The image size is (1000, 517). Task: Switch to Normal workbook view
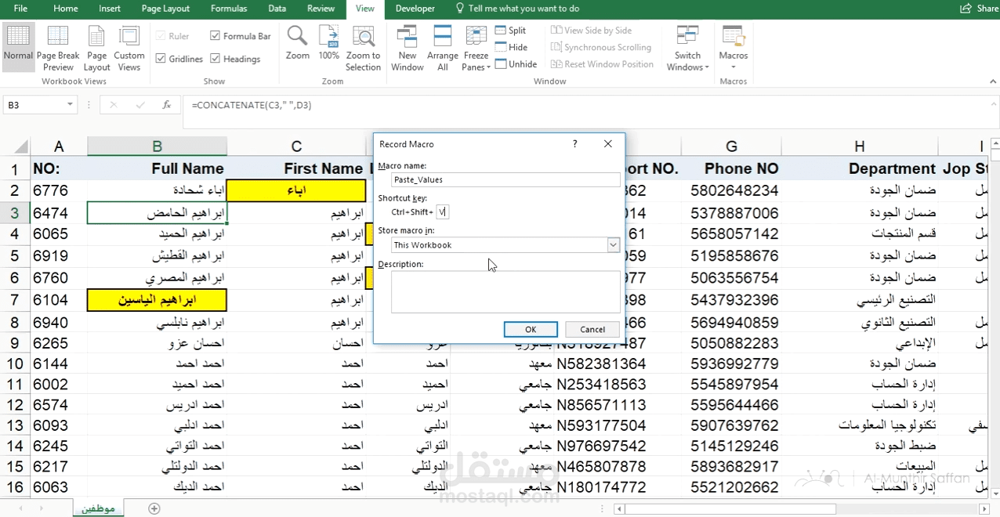click(x=18, y=47)
